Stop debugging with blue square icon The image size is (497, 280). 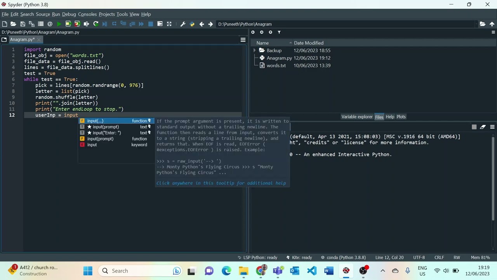tap(151, 24)
